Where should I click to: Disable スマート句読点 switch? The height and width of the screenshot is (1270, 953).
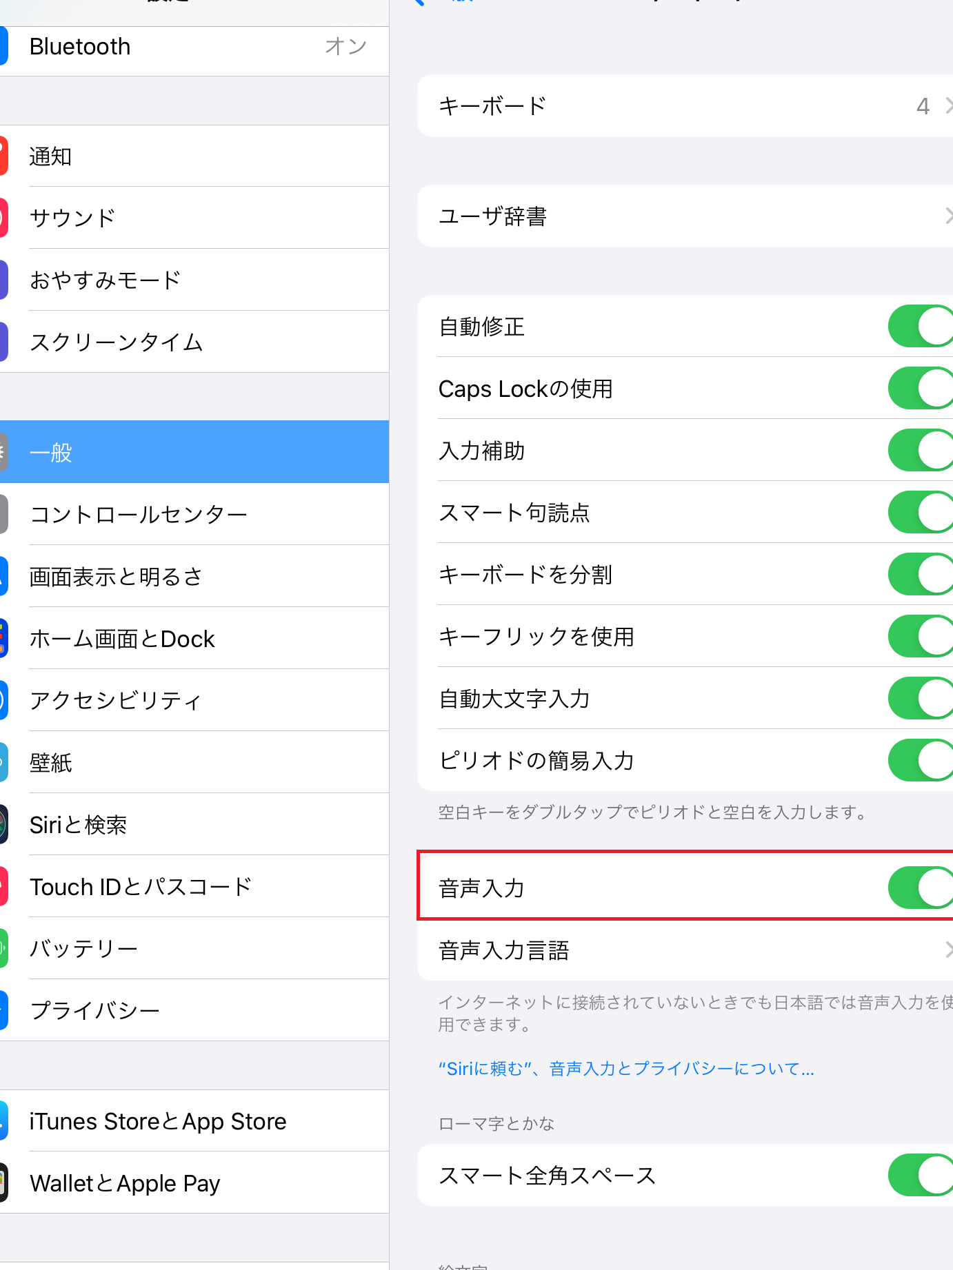(x=921, y=512)
